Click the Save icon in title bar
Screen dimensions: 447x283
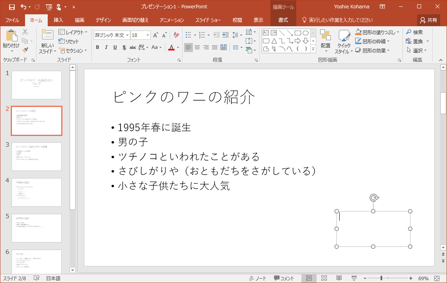tap(12, 7)
